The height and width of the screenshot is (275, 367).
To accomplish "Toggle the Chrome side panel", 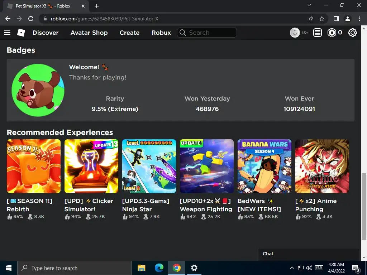I will [336, 19].
